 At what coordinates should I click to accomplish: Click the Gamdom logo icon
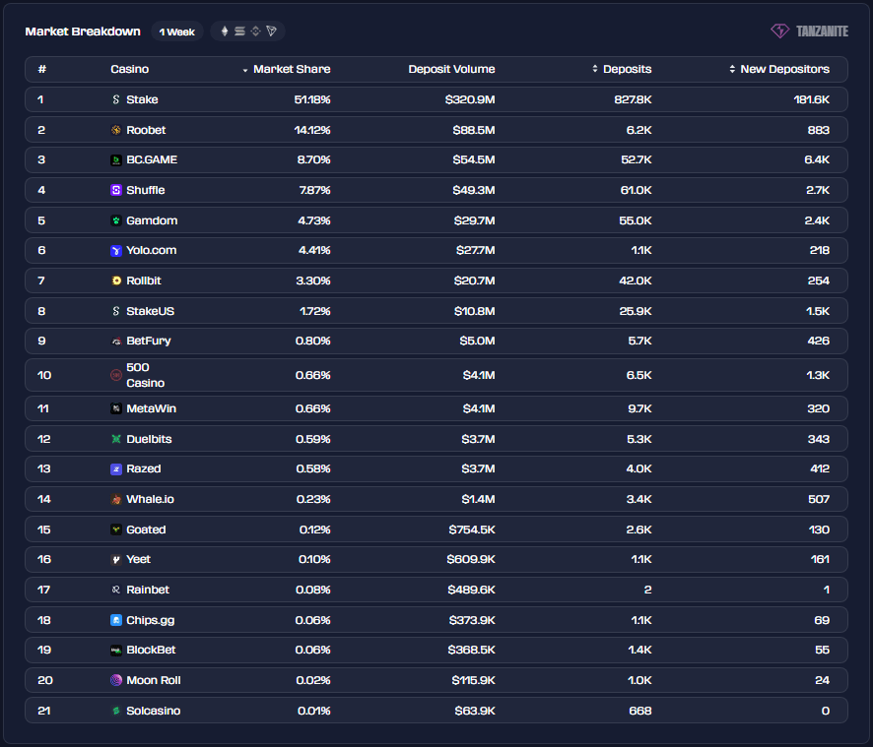[116, 220]
